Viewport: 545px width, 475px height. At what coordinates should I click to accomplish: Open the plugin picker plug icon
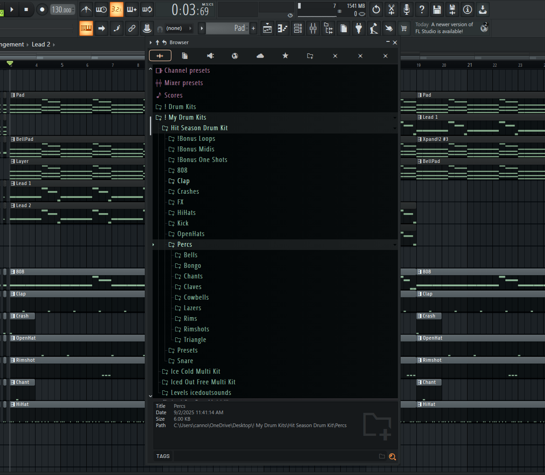coord(359,29)
